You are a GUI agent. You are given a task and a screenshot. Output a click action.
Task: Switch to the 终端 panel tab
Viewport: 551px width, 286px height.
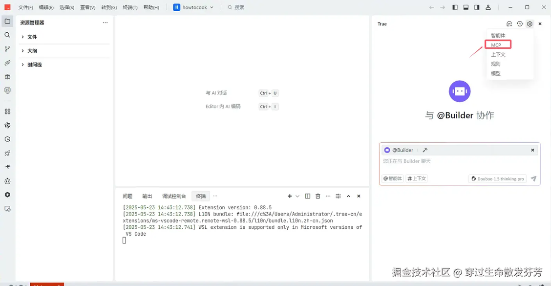click(201, 197)
